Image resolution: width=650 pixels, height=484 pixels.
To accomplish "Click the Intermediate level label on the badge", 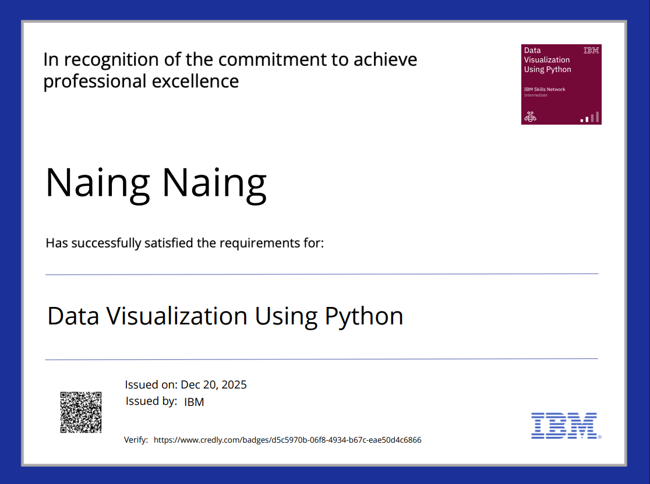I will pyautogui.click(x=536, y=95).
